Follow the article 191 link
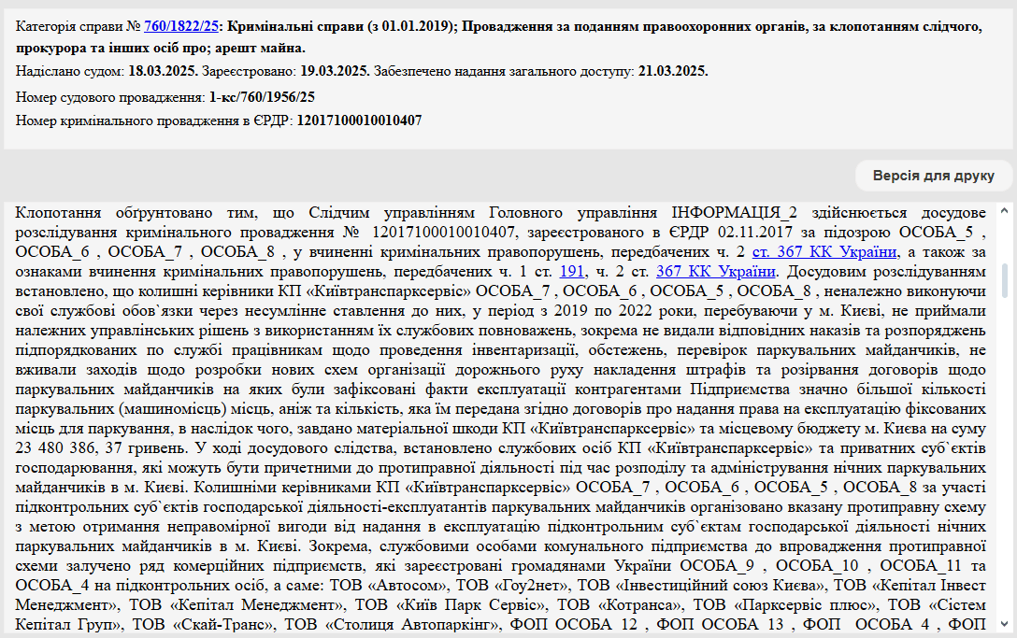This screenshot has width=1017, height=638. click(571, 272)
